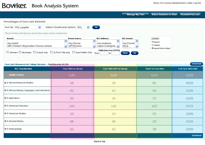The width and height of the screenshot is (205, 145).
Task: Open grand total 27,865 core titles
Action: click(x=72, y=75)
